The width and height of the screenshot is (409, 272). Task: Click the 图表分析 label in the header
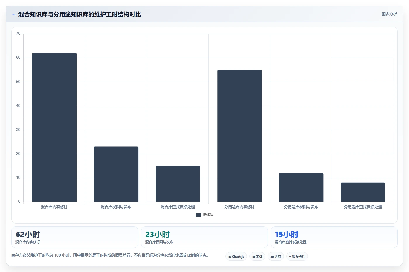pos(389,14)
